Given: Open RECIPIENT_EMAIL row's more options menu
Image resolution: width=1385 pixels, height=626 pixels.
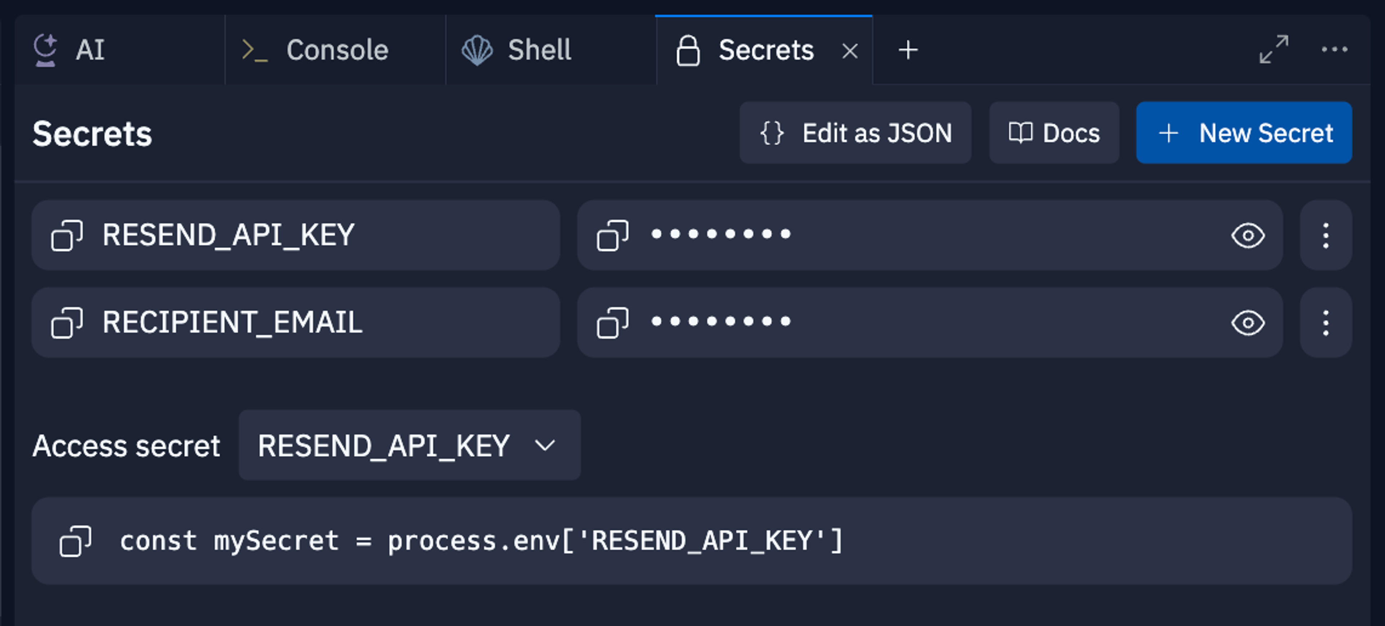Looking at the screenshot, I should (1325, 323).
